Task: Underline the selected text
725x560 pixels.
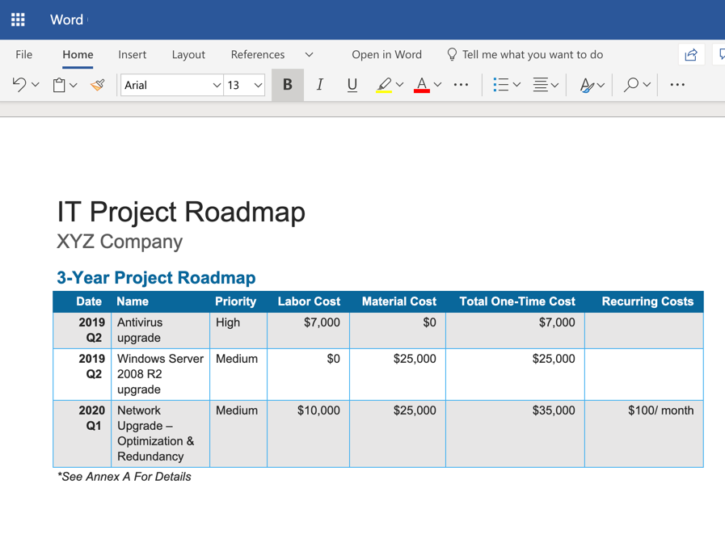Action: click(352, 84)
